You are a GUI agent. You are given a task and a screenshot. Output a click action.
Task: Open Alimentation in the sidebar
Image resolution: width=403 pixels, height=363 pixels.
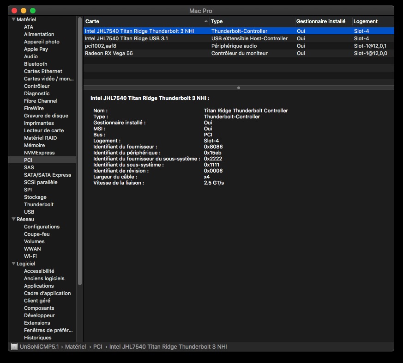[39, 34]
